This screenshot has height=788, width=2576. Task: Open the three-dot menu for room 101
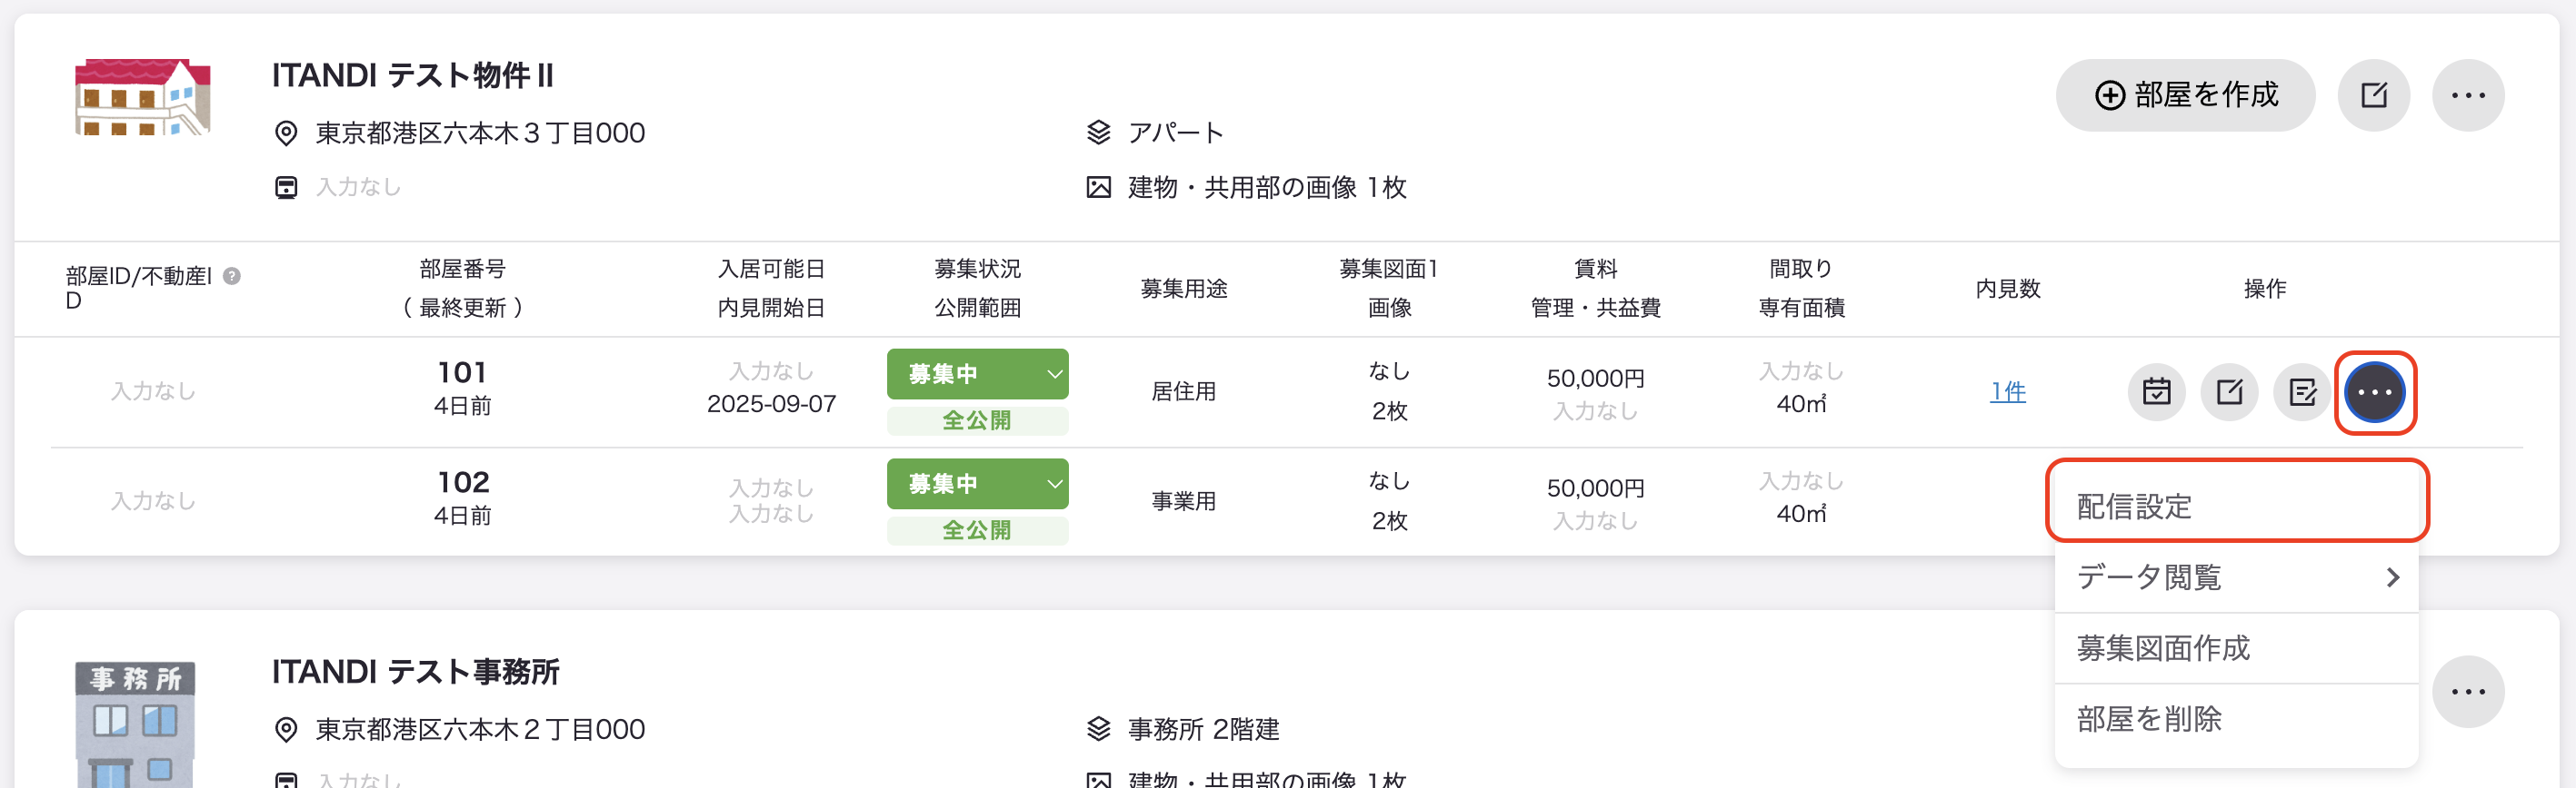tap(2375, 392)
